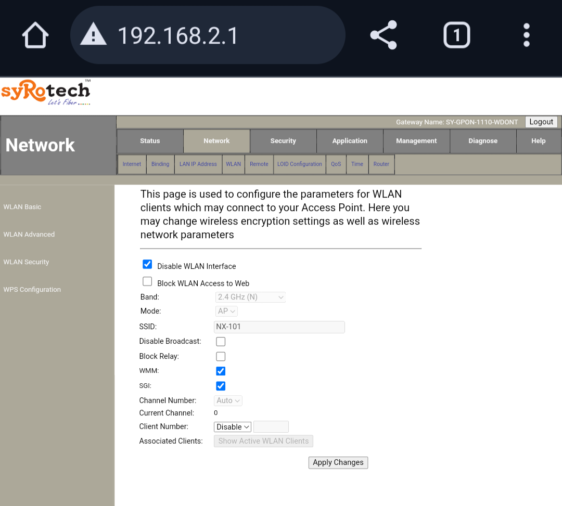The width and height of the screenshot is (562, 506).
Task: Click the Syrotech logo
Action: (46, 93)
